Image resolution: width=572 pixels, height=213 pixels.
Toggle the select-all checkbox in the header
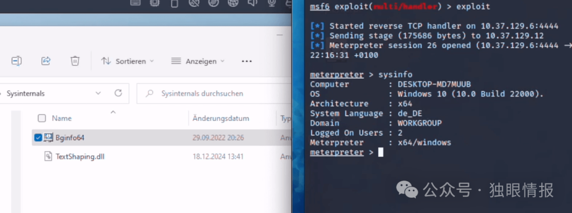pos(42,118)
